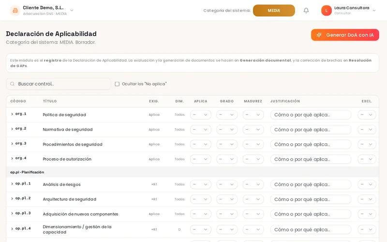Open Madurez dropdown for op.pl.3 row
Viewport: 387px width, 242px height.
253,214
